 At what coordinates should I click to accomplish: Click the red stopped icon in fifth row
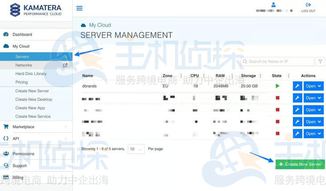pyautogui.click(x=277, y=133)
